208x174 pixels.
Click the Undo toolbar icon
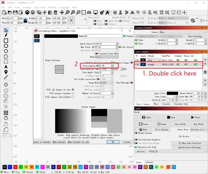pyautogui.click(x=27, y=13)
